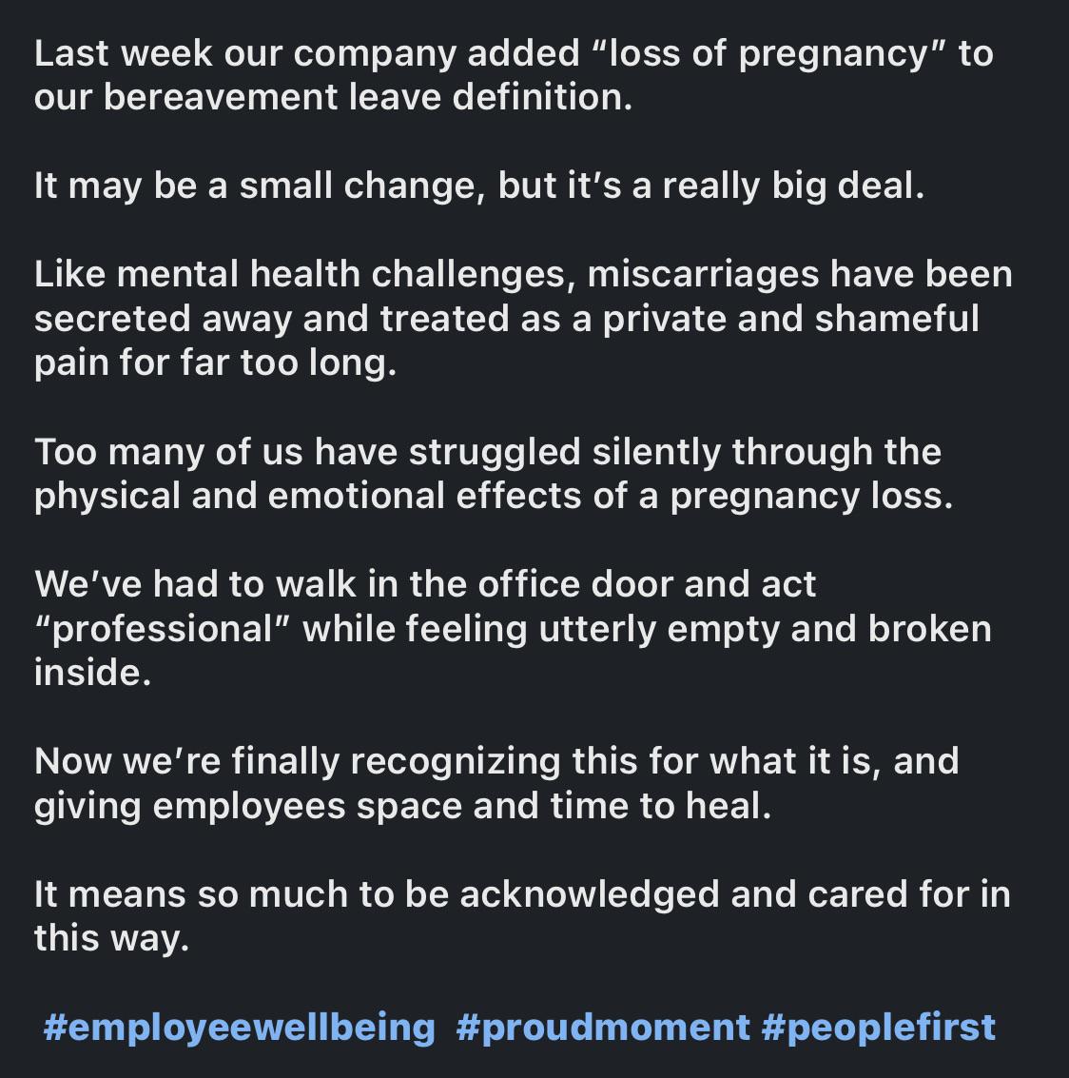Screen dimensions: 1069x1078
Task: Click the line "pain for far too long."
Action: coord(216,363)
